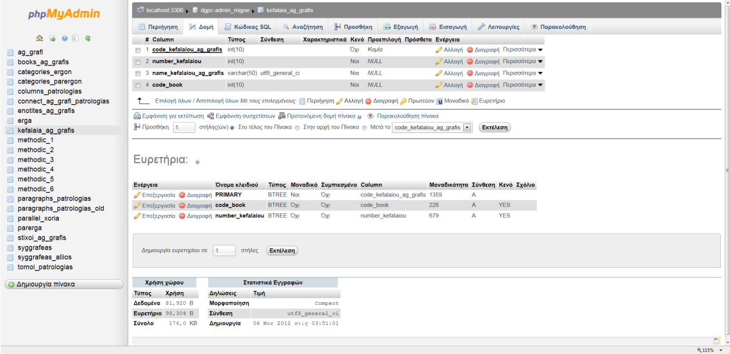The width and height of the screenshot is (730, 354).
Task: Click the Επιλογή όλων link
Action: click(172, 101)
